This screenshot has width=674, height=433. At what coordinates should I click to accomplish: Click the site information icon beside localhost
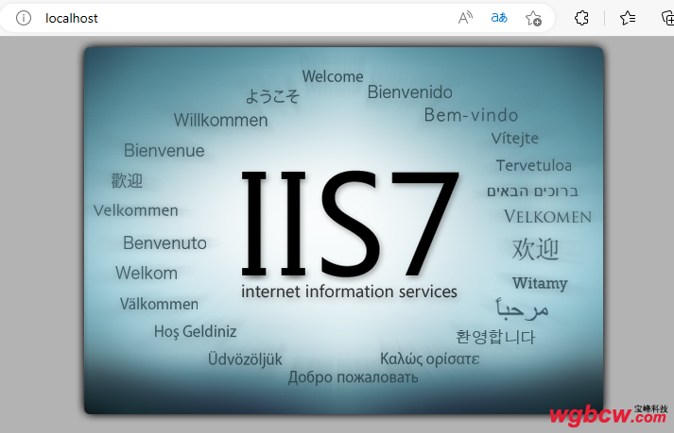[x=24, y=18]
